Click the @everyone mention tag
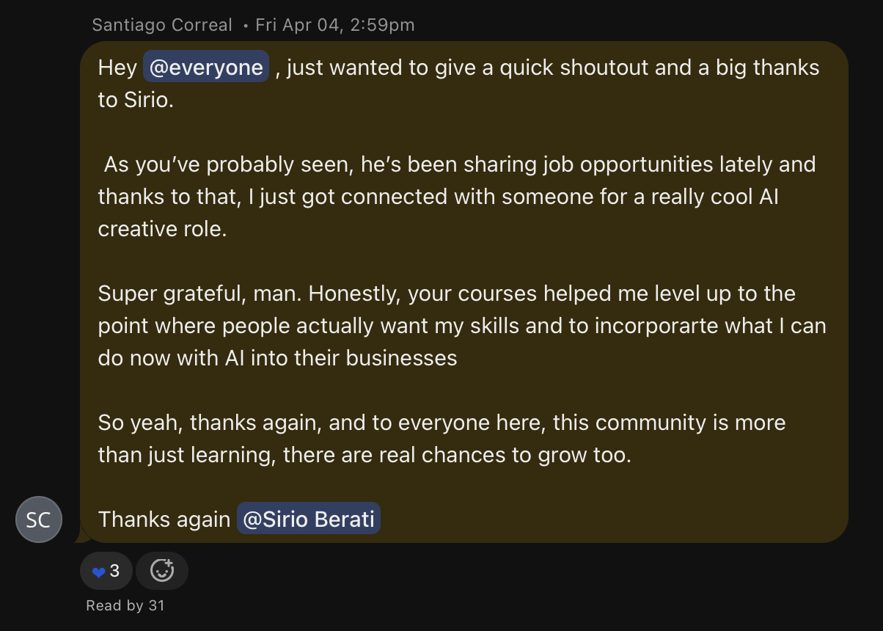The width and height of the screenshot is (883, 631). 205,68
